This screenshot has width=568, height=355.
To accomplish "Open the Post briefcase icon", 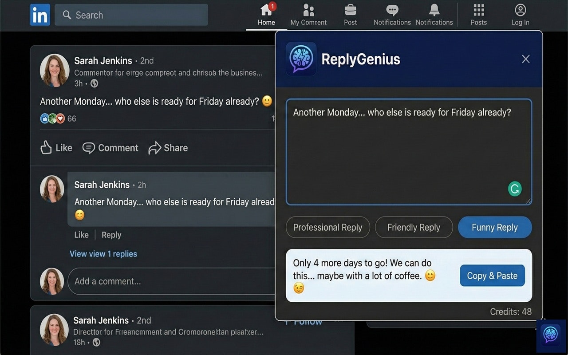I will click(350, 11).
